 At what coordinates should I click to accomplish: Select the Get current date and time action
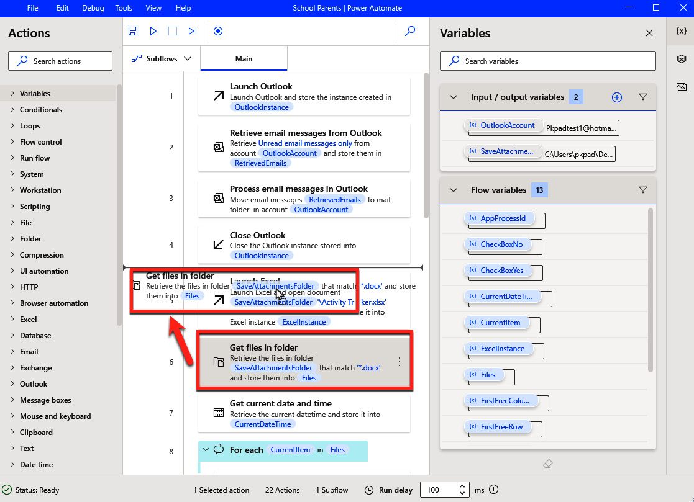coord(304,413)
